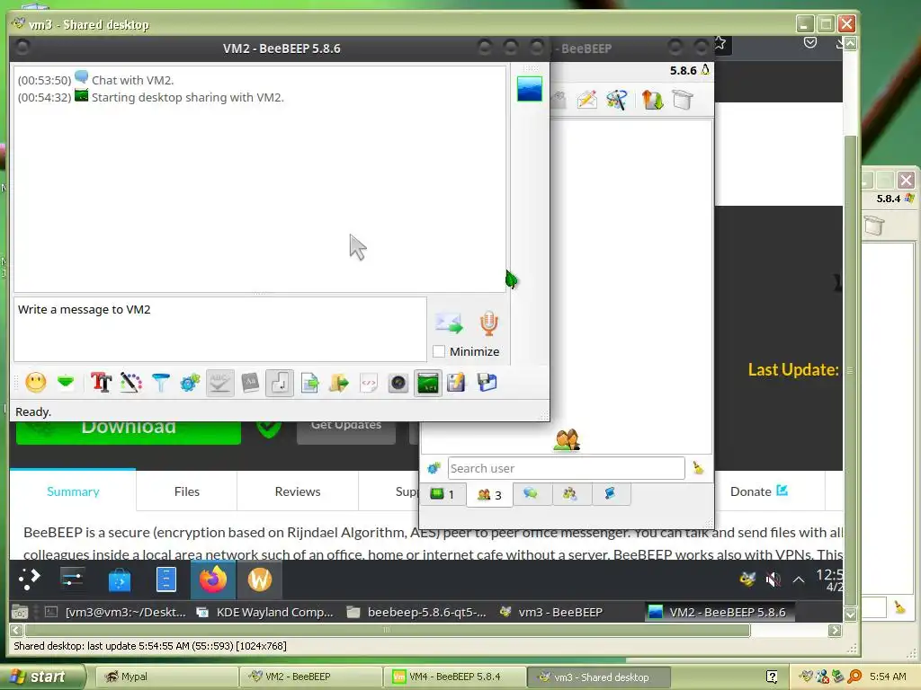This screenshot has height=690, width=921.
Task: Toggle the ABC spell checking button
Action: coord(219,383)
